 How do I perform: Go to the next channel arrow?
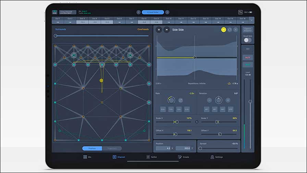[x=167, y=12]
